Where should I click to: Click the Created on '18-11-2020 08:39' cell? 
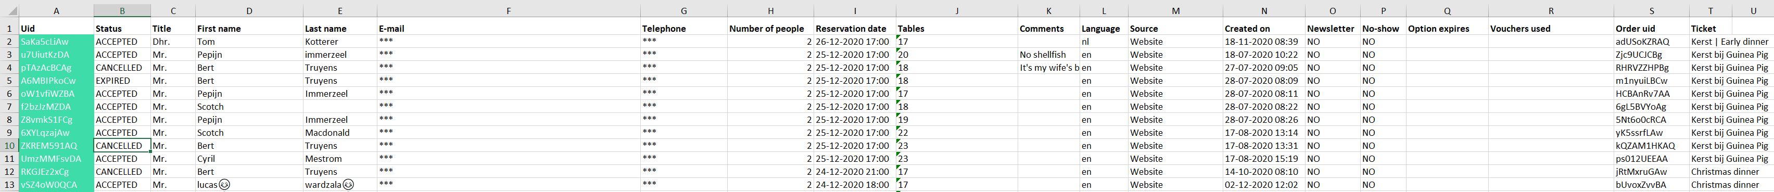1264,42
